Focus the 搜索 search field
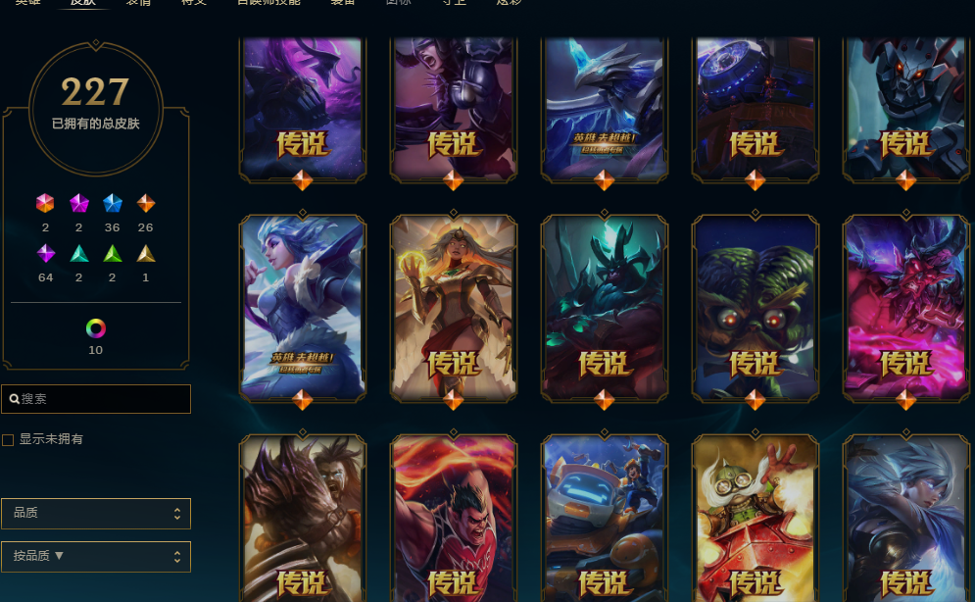This screenshot has height=602, width=975. coord(96,399)
